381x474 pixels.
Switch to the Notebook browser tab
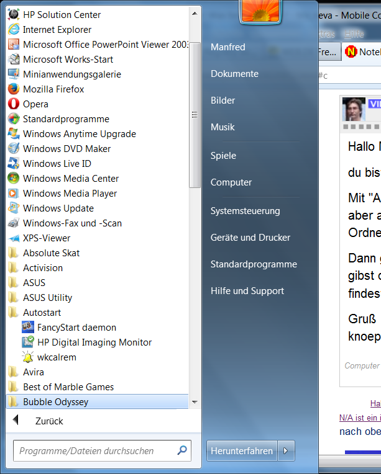coord(362,51)
